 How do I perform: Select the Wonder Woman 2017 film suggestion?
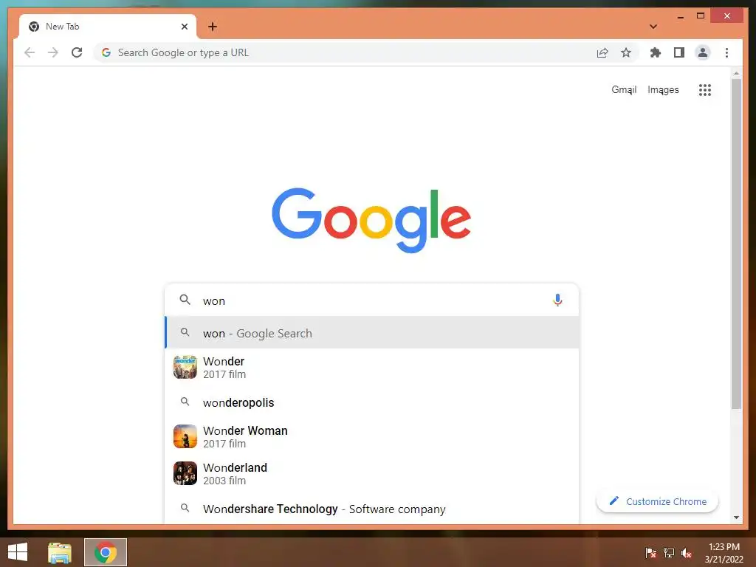pos(372,436)
